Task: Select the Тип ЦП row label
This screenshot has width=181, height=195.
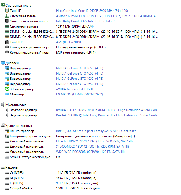Action: point(16,11)
